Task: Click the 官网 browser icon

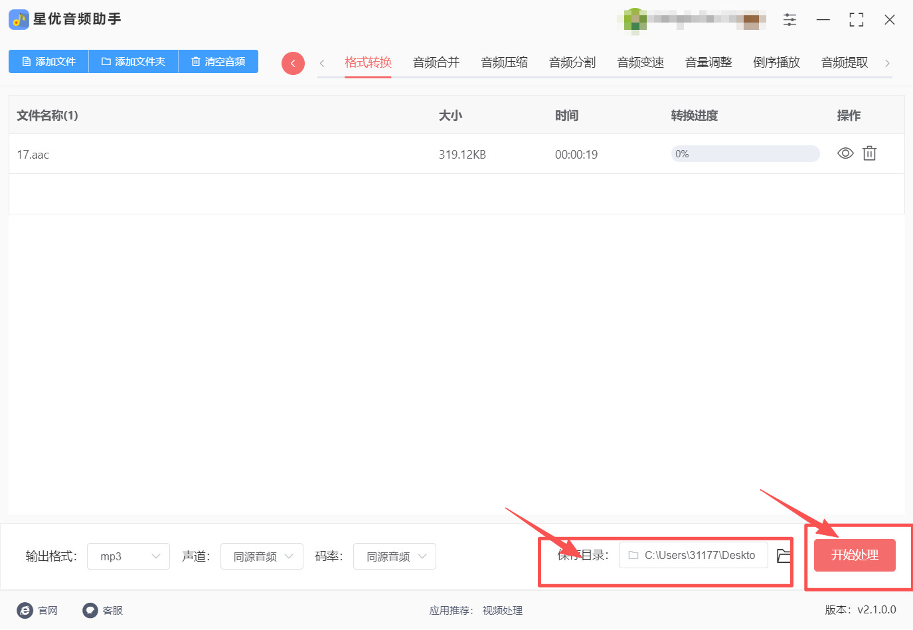Action: point(25,611)
